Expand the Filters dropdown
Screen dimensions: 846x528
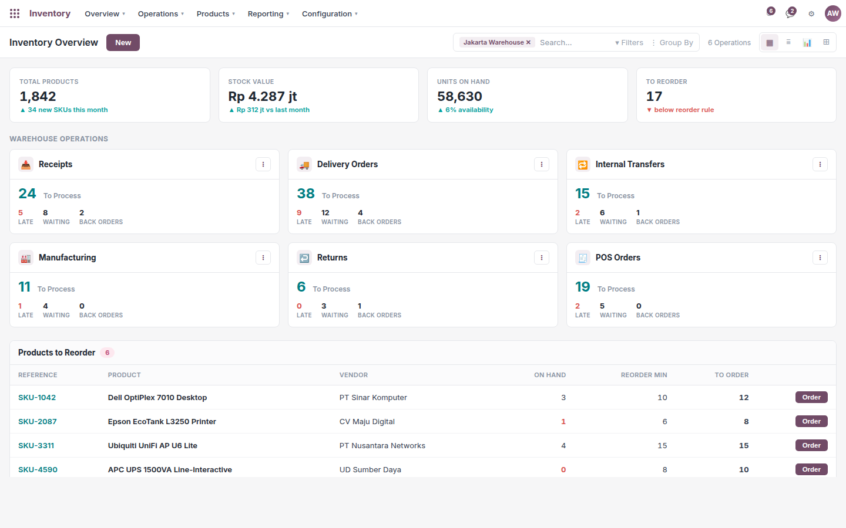629,42
